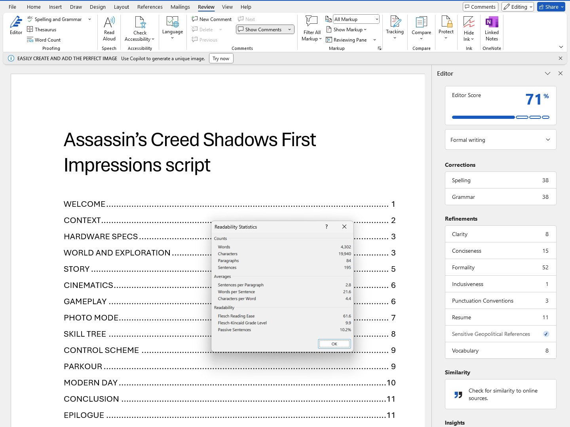Open Formality refinements
Image resolution: width=570 pixels, height=427 pixels.
pyautogui.click(x=501, y=267)
